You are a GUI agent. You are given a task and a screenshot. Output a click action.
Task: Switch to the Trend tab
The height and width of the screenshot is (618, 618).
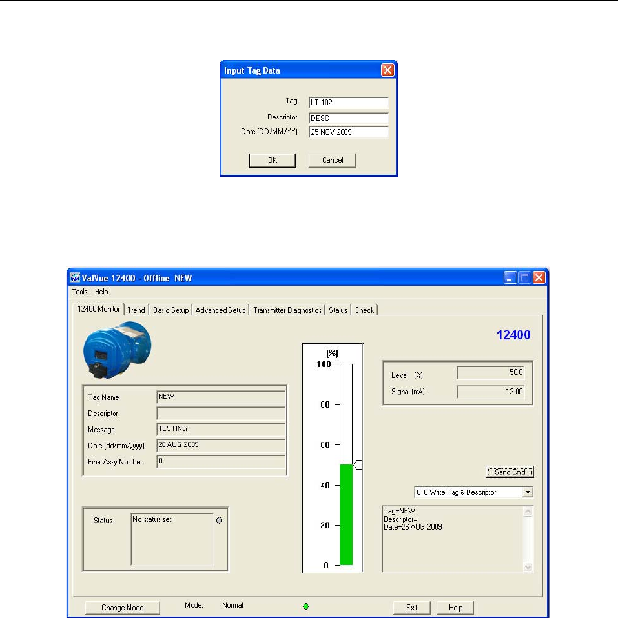136,310
